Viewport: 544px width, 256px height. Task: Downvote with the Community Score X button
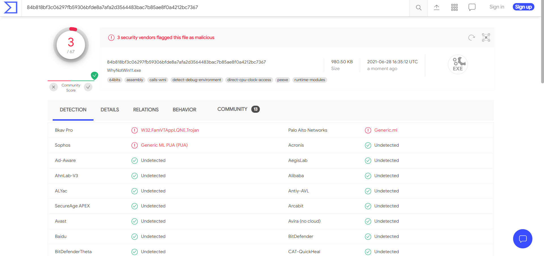pyautogui.click(x=54, y=87)
